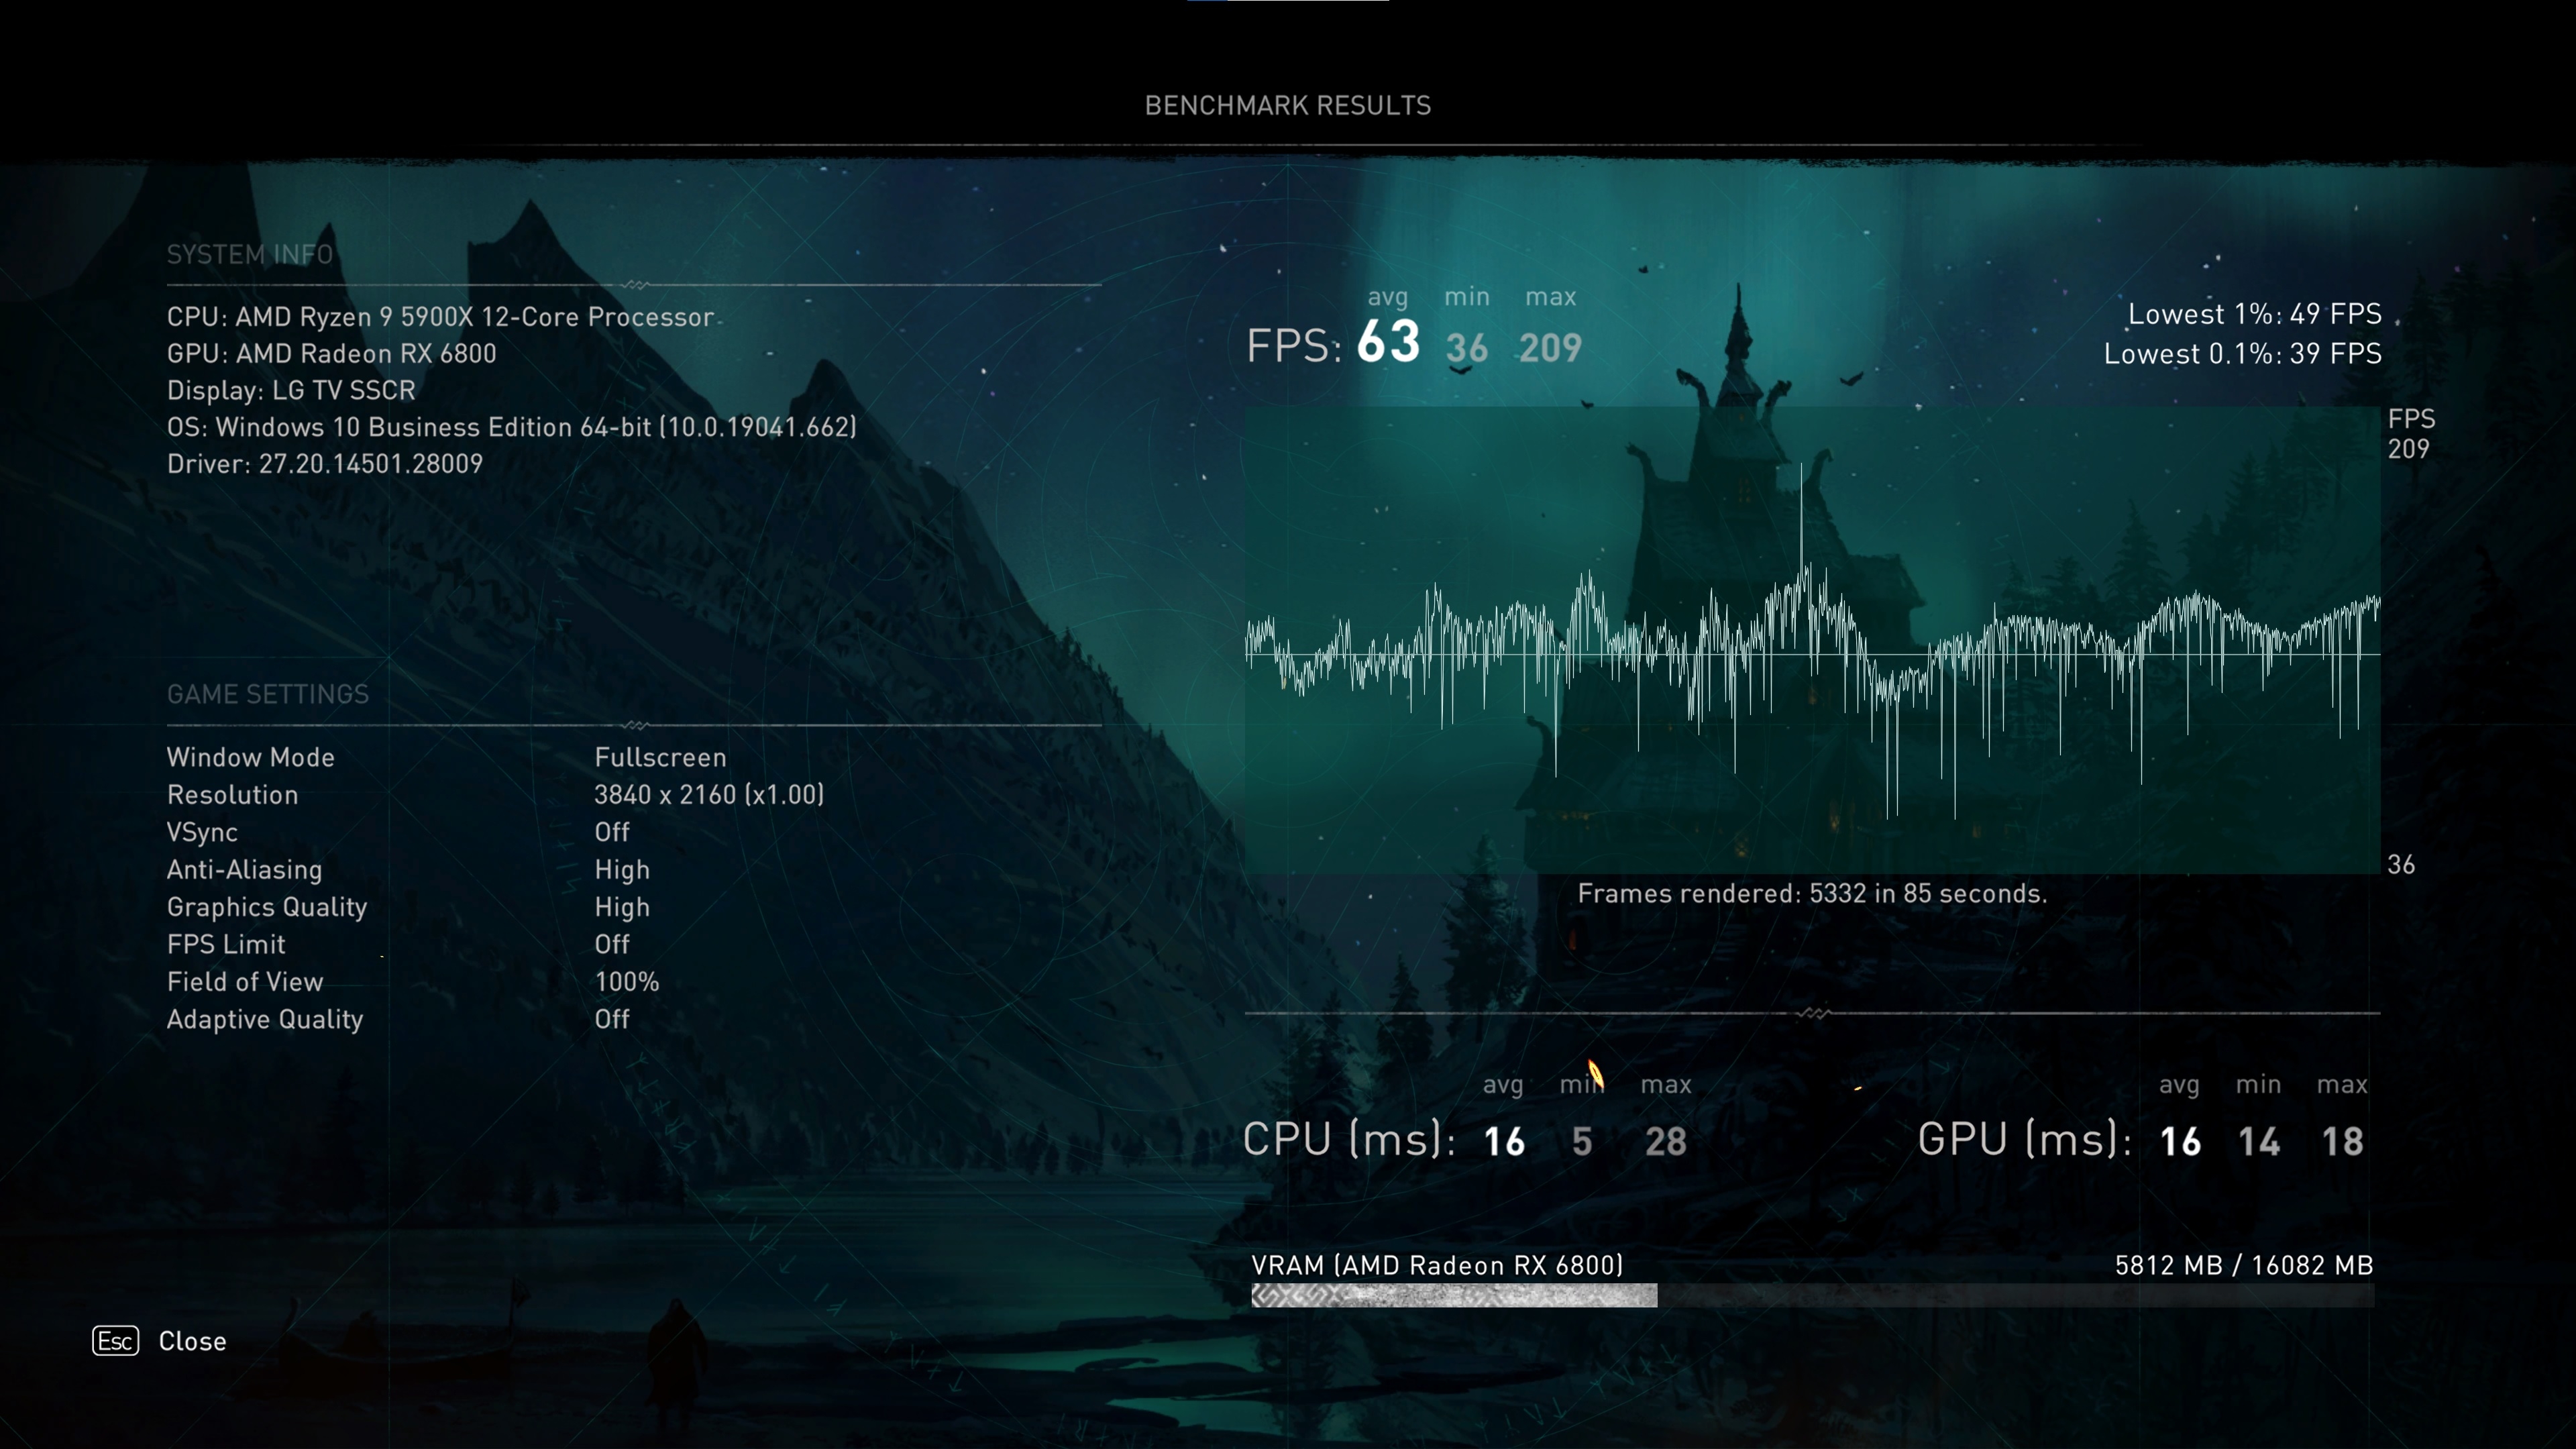Click the OS: Windows 10 Business Edition line
This screenshot has height=1449, width=2576.
pyautogui.click(x=512, y=427)
